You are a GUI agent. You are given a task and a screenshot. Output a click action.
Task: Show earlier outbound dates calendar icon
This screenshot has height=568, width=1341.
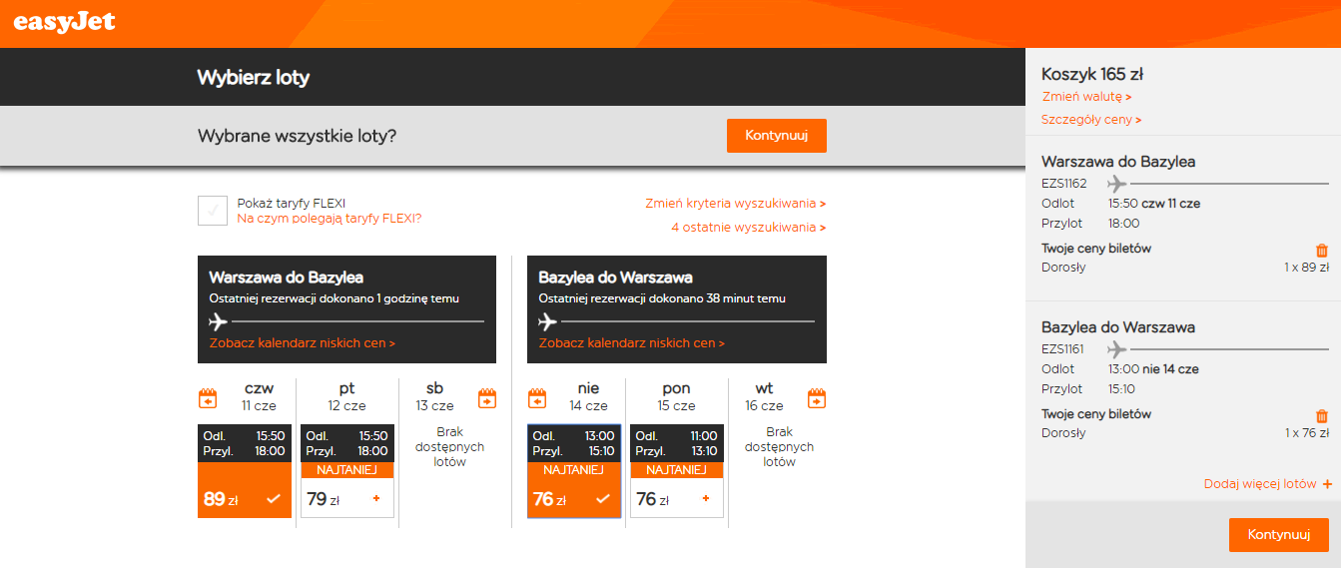(208, 398)
